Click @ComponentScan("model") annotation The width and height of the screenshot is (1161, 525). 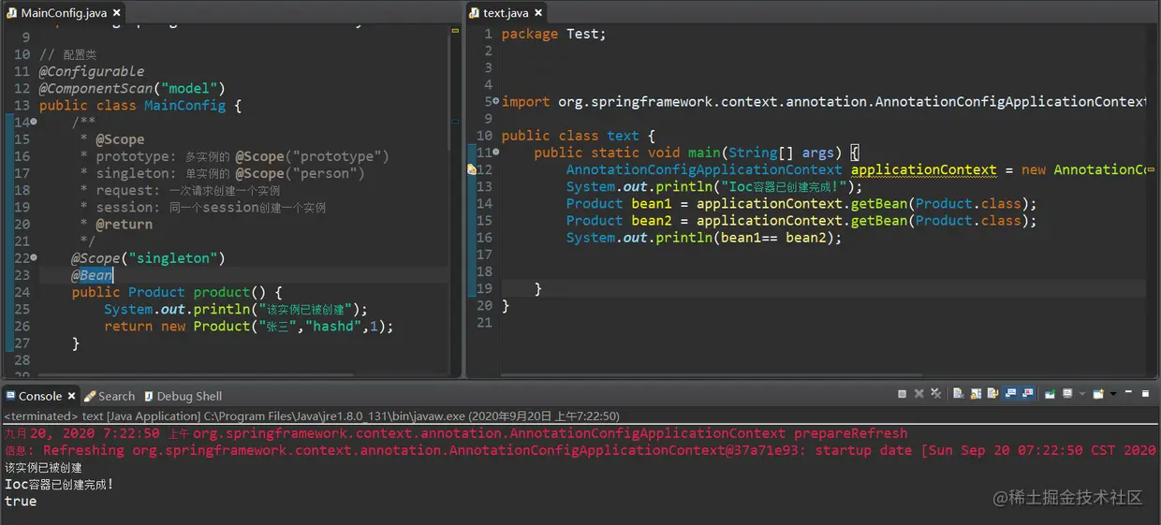[x=132, y=88]
